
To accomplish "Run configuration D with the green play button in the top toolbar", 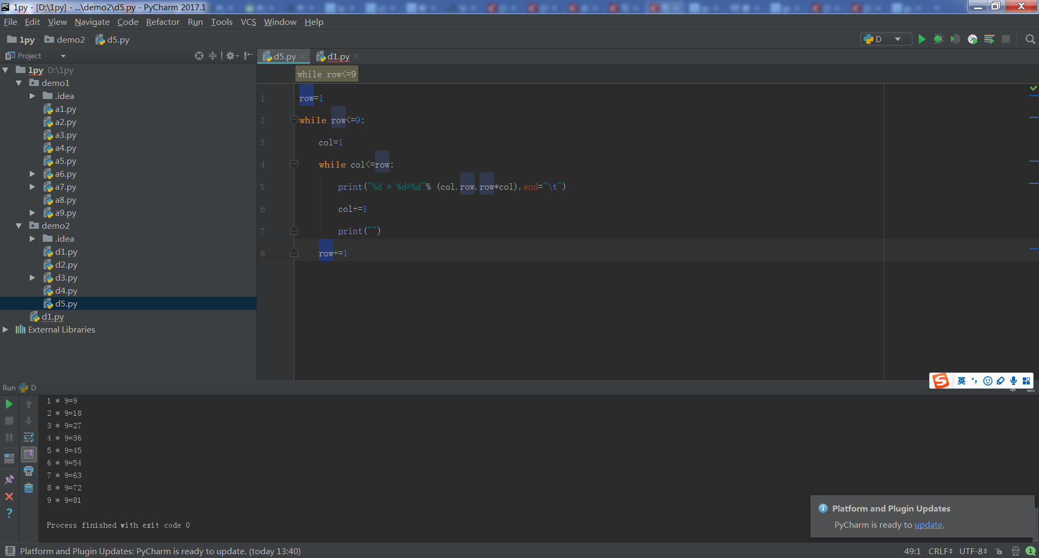I will [x=922, y=39].
